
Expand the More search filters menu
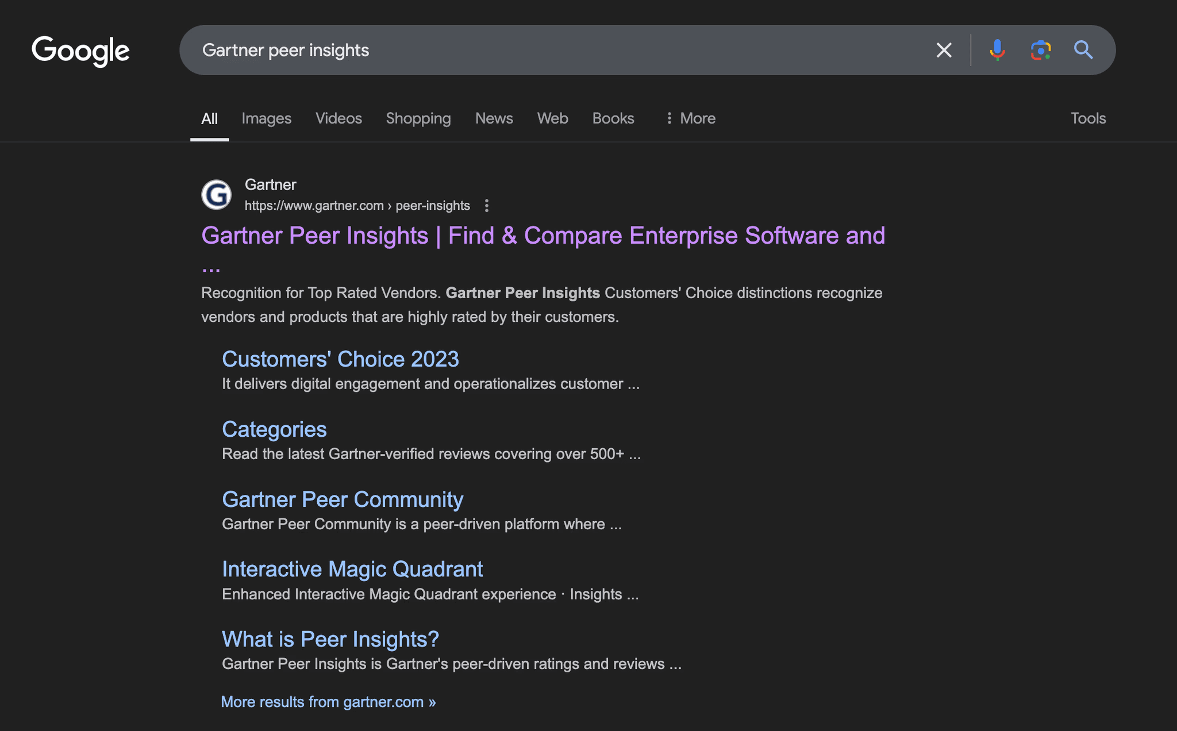click(690, 118)
